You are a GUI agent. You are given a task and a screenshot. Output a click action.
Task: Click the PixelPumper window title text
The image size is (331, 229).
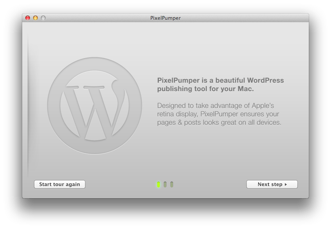tap(165, 18)
